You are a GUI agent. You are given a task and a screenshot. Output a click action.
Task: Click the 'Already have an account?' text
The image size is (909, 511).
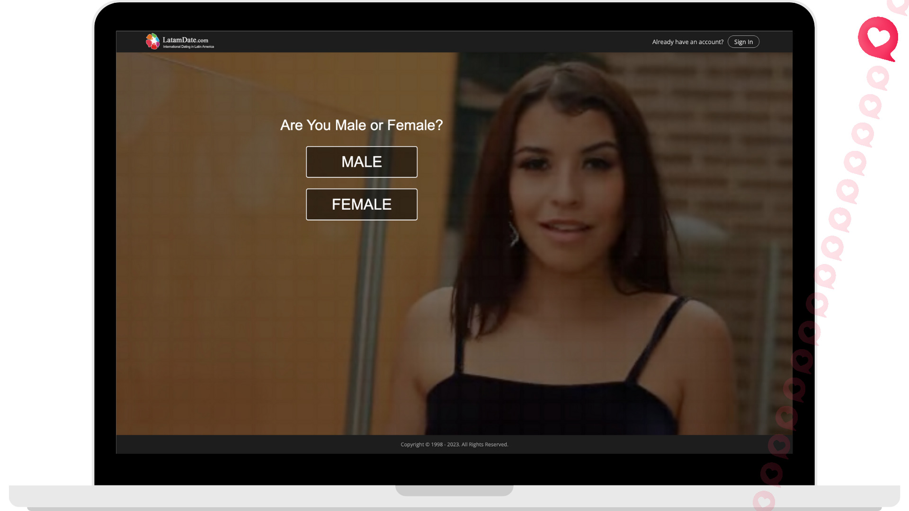pyautogui.click(x=687, y=42)
